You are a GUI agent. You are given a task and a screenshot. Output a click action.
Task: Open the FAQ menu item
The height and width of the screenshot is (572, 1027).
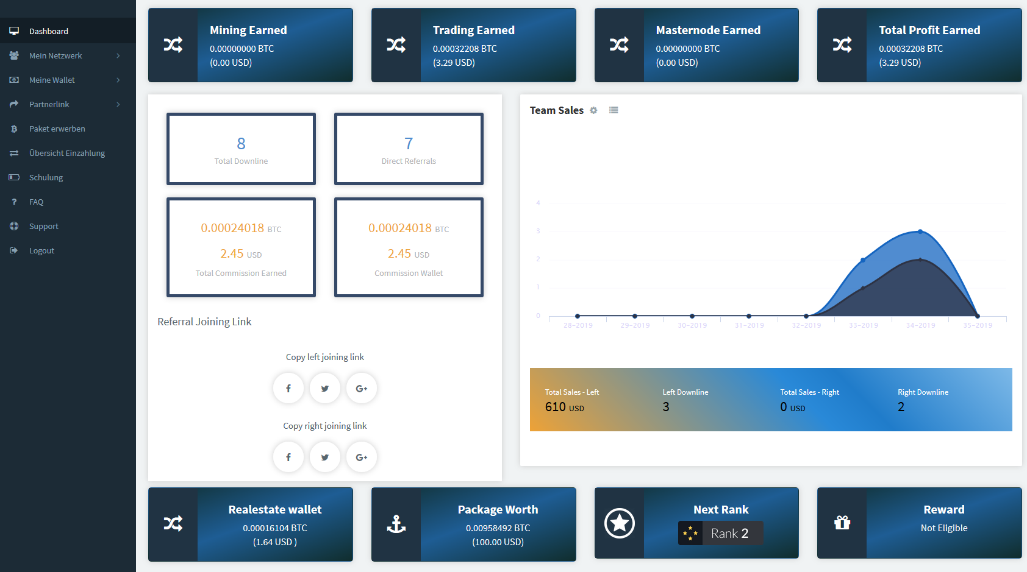[x=68, y=202]
